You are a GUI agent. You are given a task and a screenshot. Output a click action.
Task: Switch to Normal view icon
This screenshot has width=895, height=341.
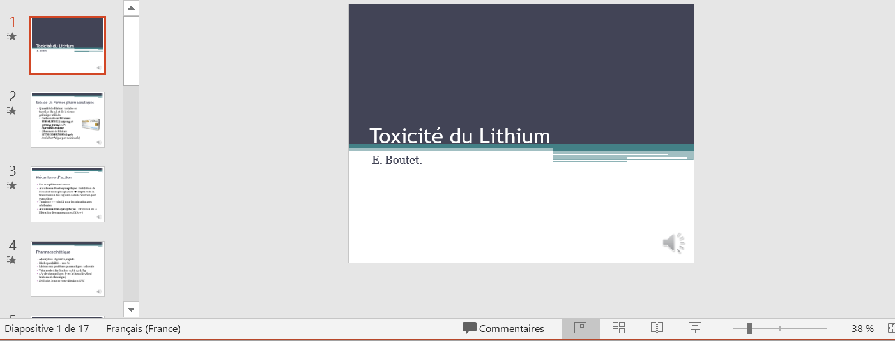click(580, 328)
